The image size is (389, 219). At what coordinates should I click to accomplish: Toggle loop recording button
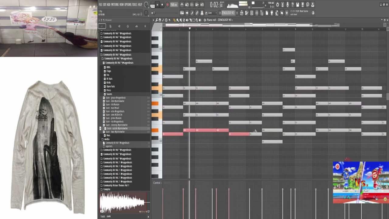202,5
